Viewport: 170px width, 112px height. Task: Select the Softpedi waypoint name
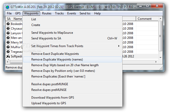[x=16, y=56]
